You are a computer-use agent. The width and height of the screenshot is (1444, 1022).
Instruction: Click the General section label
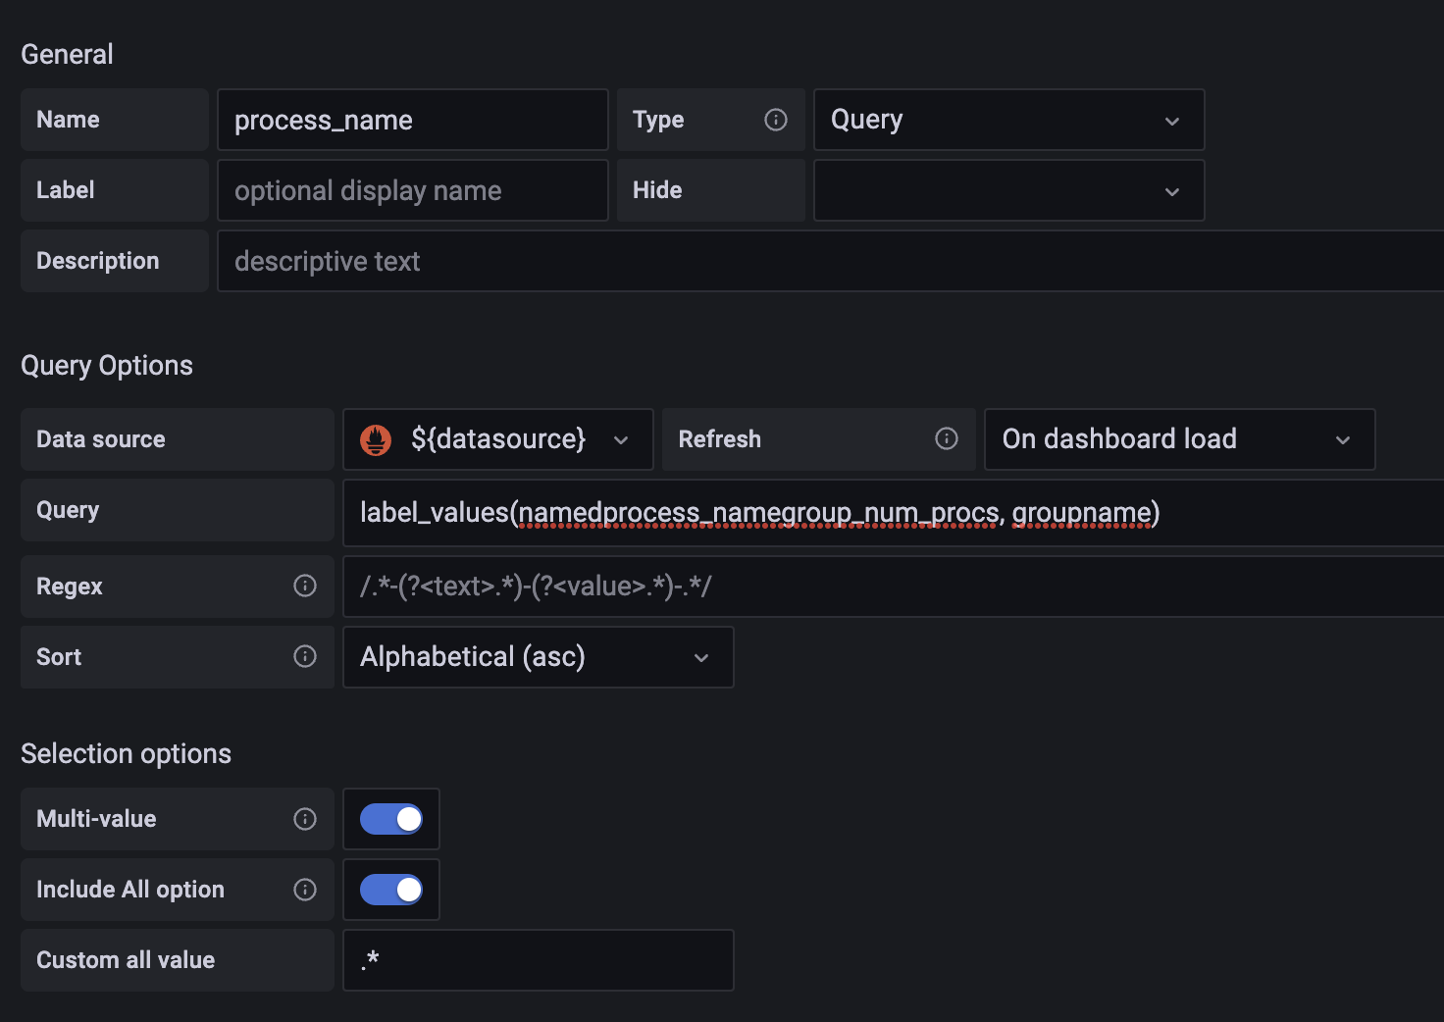(x=67, y=54)
